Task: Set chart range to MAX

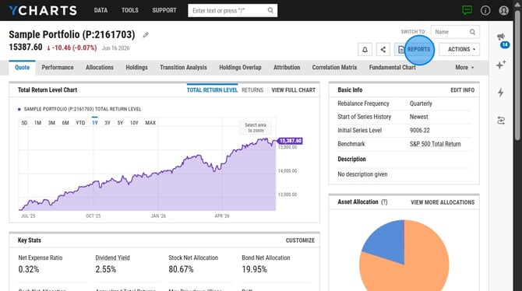Action: pyautogui.click(x=150, y=123)
